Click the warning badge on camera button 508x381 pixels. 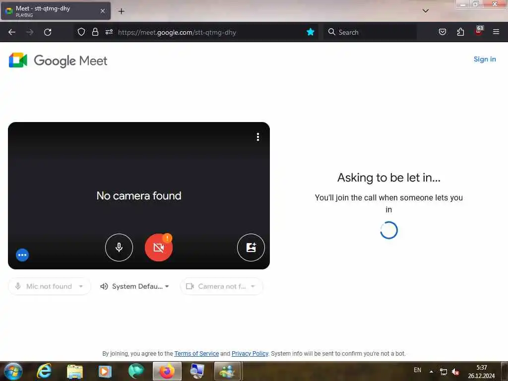point(167,238)
